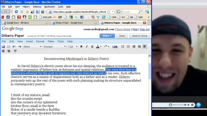The image size is (207, 116).
Task: Click the Print icon in Docs toolbar
Action: 9,46
